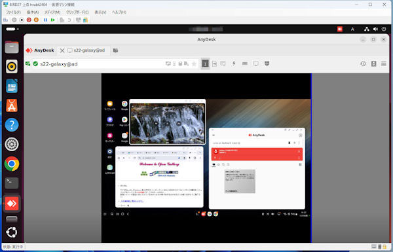Open the input method A indicator
The height and width of the screenshot is (252, 393).
point(352,29)
